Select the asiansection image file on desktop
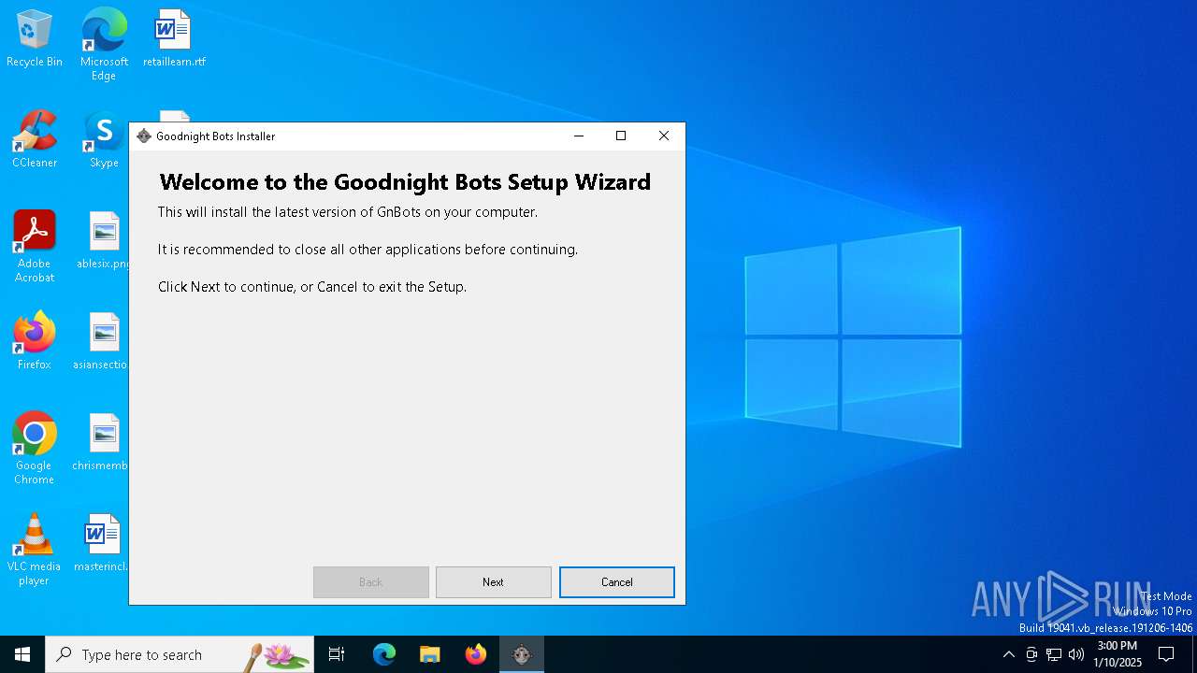1197x673 pixels. coord(101,342)
